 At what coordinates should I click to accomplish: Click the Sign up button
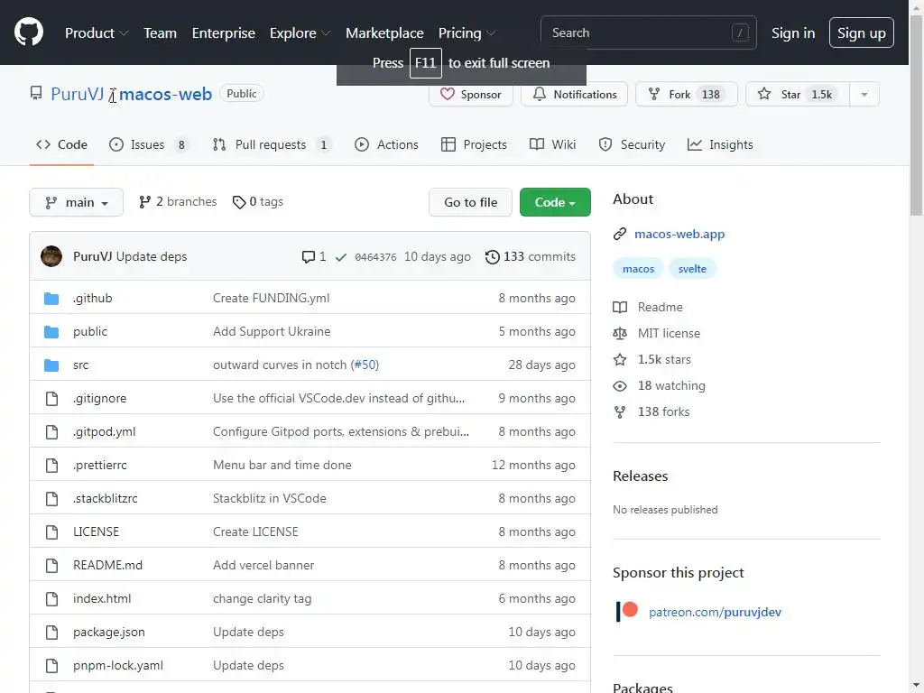pos(861,32)
